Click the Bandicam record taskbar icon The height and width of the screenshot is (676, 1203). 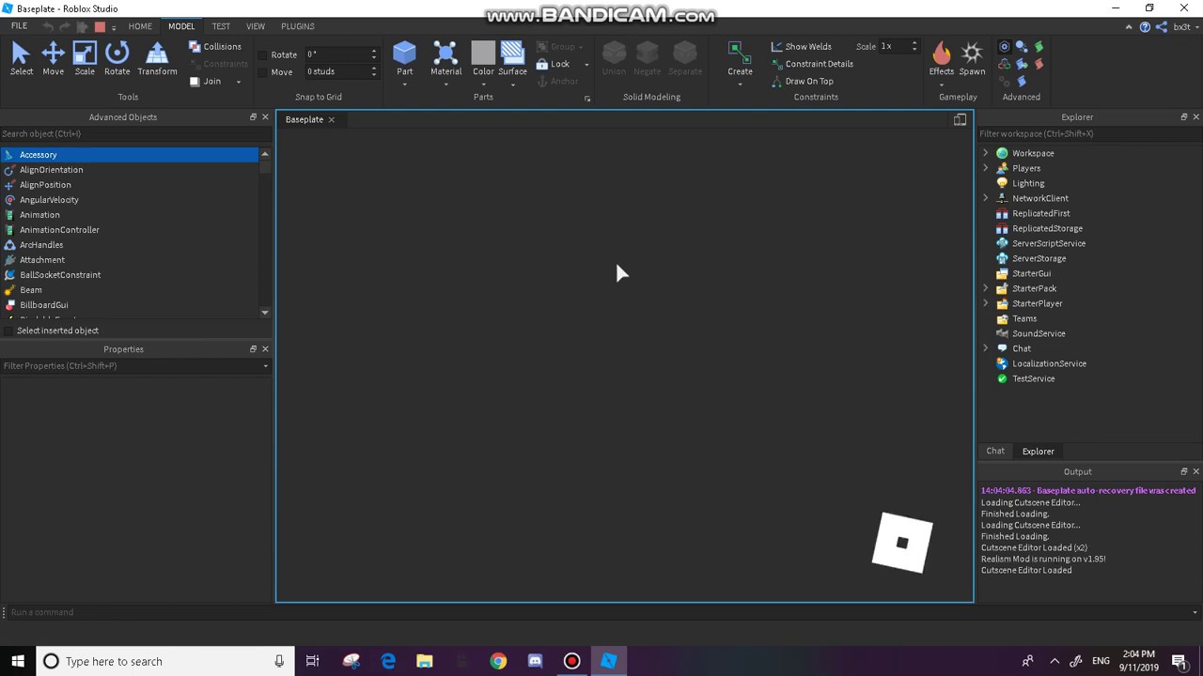pos(571,661)
